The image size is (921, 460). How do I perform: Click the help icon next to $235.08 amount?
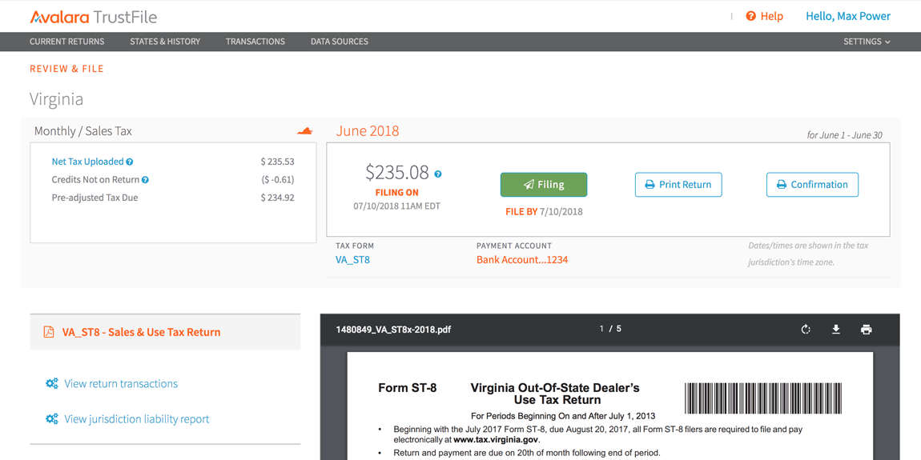438,174
